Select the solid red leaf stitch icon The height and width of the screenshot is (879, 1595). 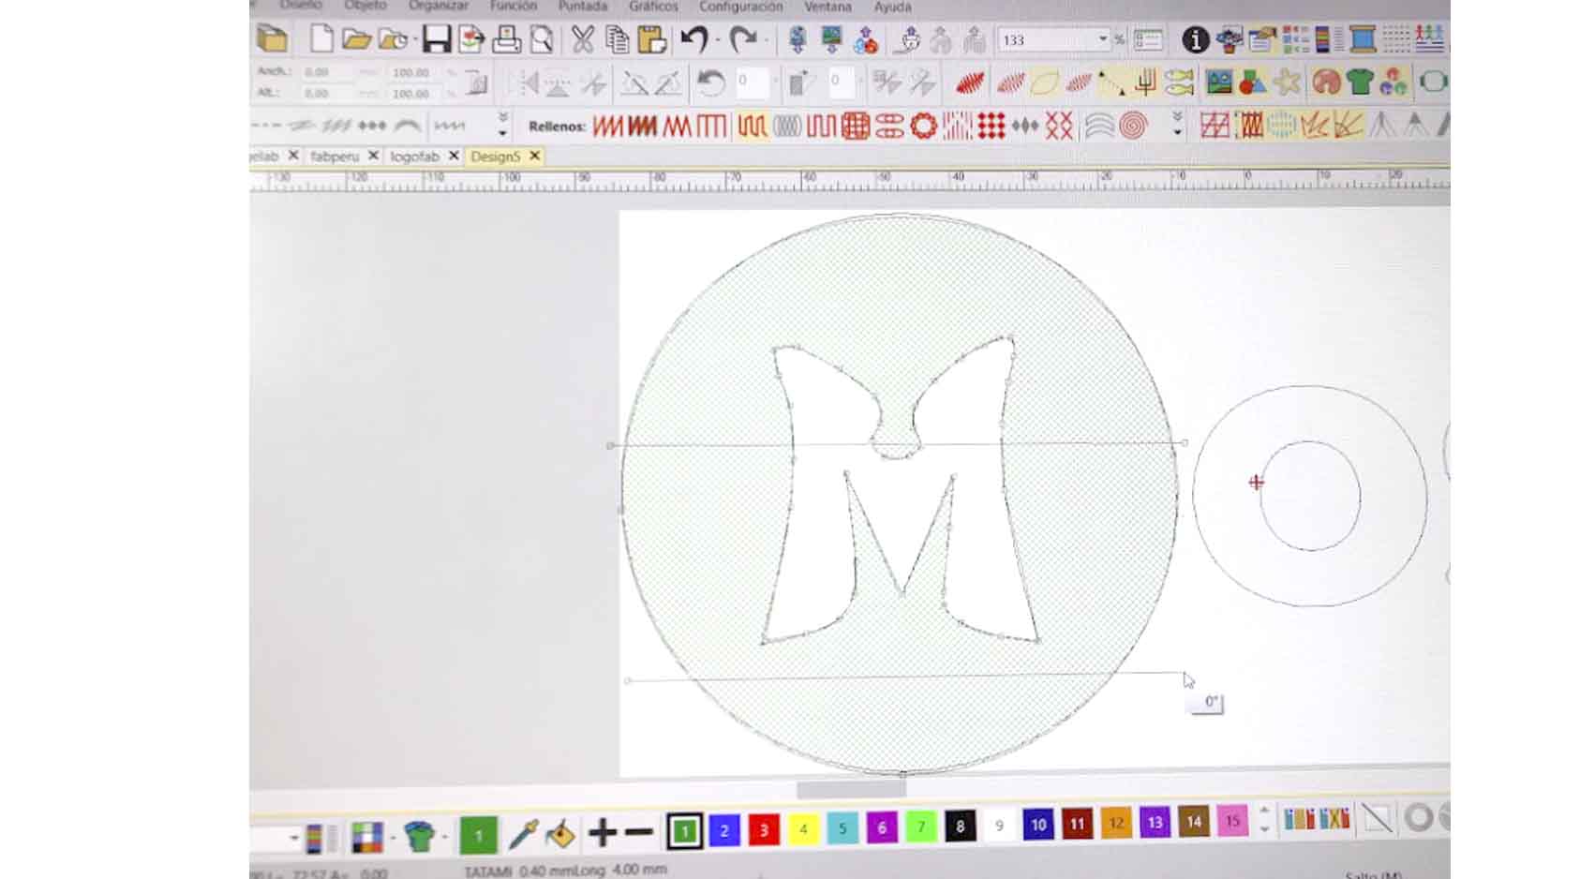970,83
